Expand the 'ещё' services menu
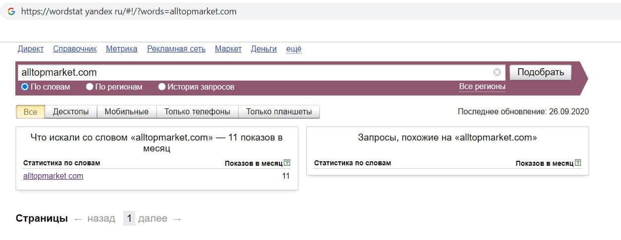Viewport: 621px width, 240px height. [294, 48]
